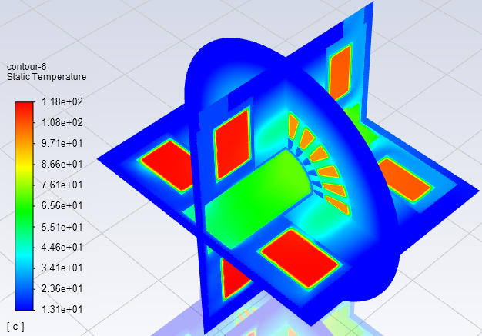Click the [ c ] unit label

15,327
